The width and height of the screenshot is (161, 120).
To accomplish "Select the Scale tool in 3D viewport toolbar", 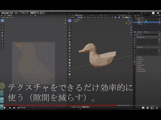I will 69,33.
